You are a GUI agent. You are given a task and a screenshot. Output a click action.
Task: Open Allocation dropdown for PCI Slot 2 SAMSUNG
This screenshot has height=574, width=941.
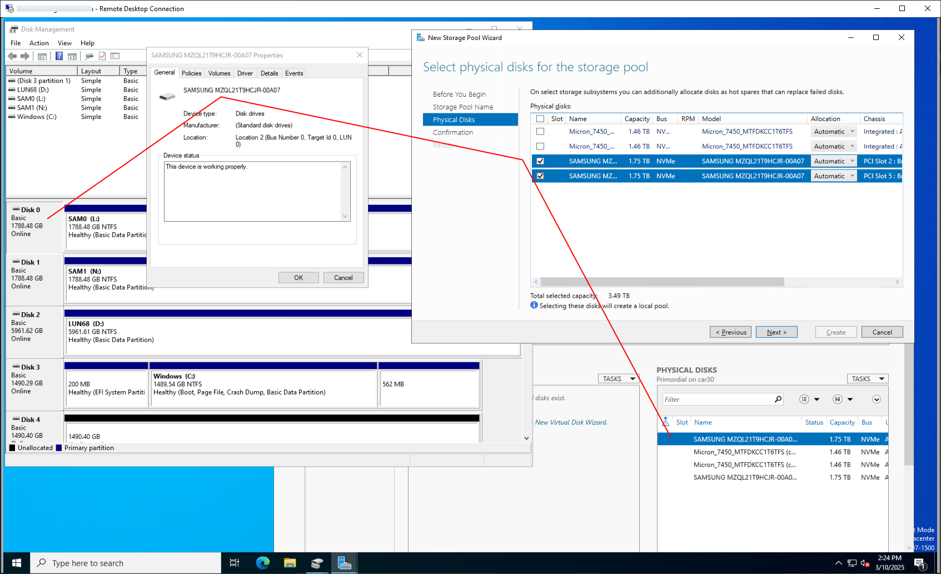pyautogui.click(x=833, y=161)
